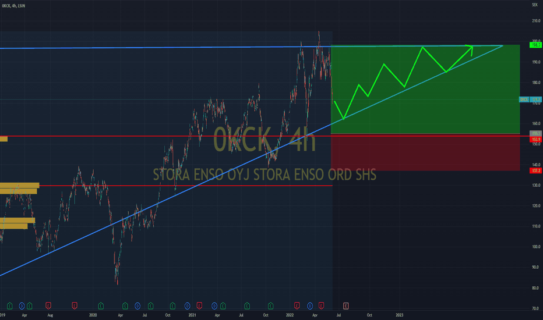The height and width of the screenshot is (320, 543).
Task: Click the 210.0 price scale tick
Action: pyautogui.click(x=536, y=21)
